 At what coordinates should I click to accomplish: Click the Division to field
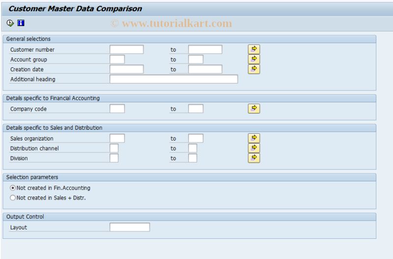(193, 158)
